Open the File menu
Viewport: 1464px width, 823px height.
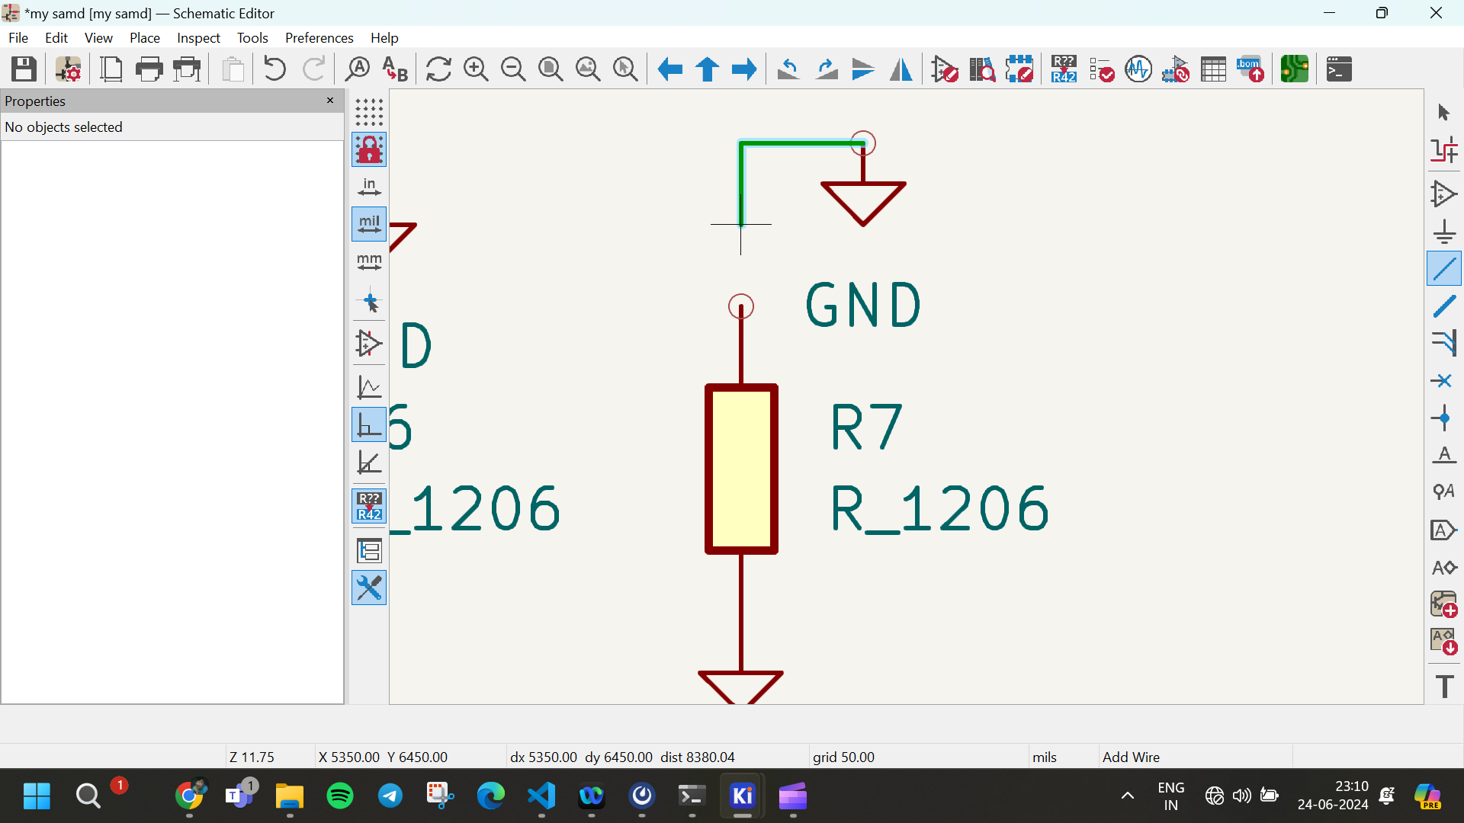point(18,37)
